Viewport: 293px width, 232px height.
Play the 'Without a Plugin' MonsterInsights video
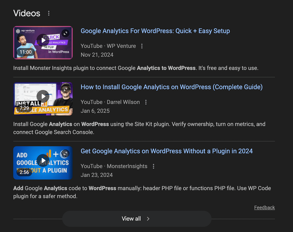43,160
